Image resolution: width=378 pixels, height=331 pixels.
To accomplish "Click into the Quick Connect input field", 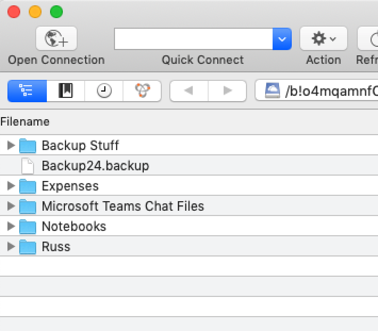I will click(x=193, y=39).
